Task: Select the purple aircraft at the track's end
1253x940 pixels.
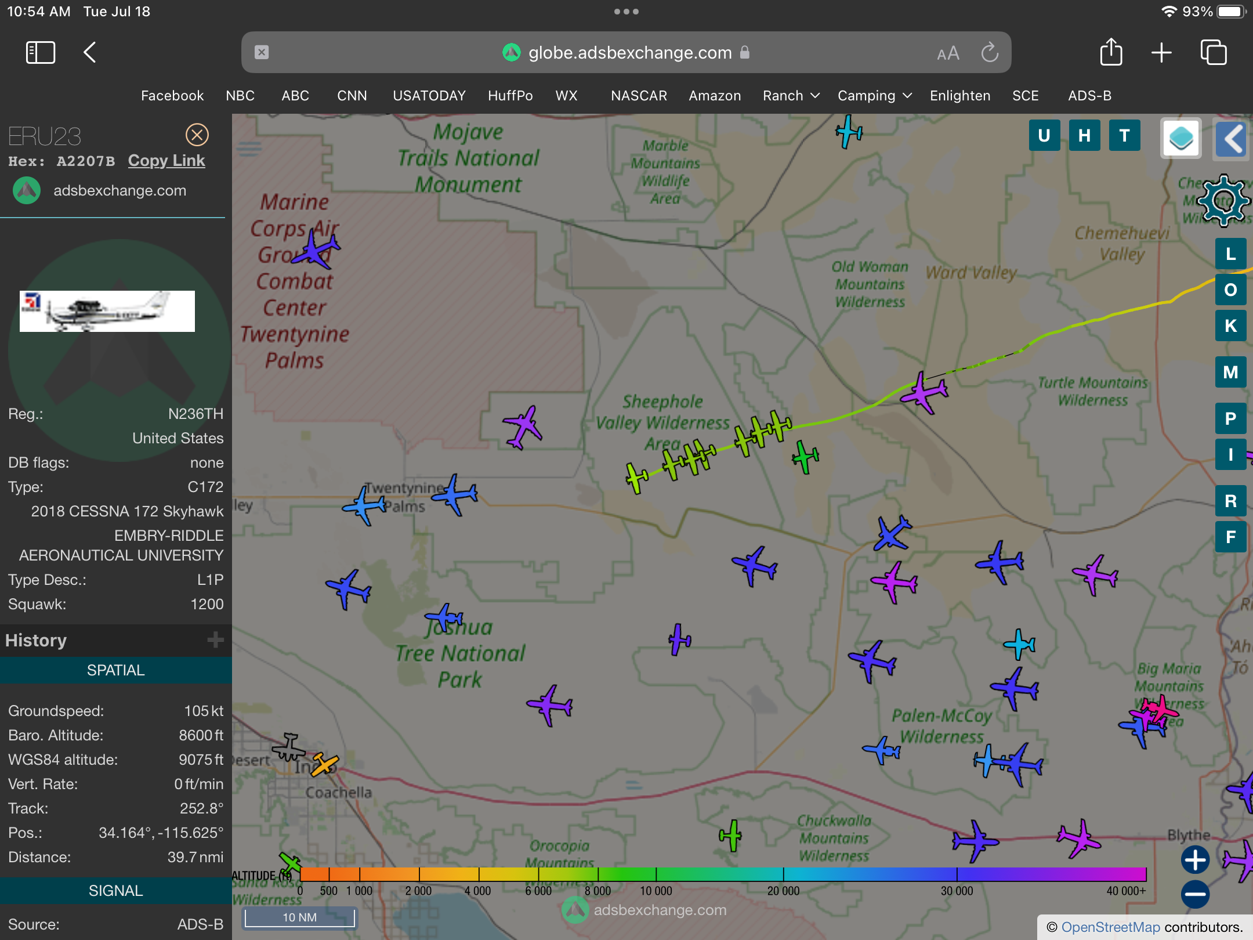Action: click(924, 393)
